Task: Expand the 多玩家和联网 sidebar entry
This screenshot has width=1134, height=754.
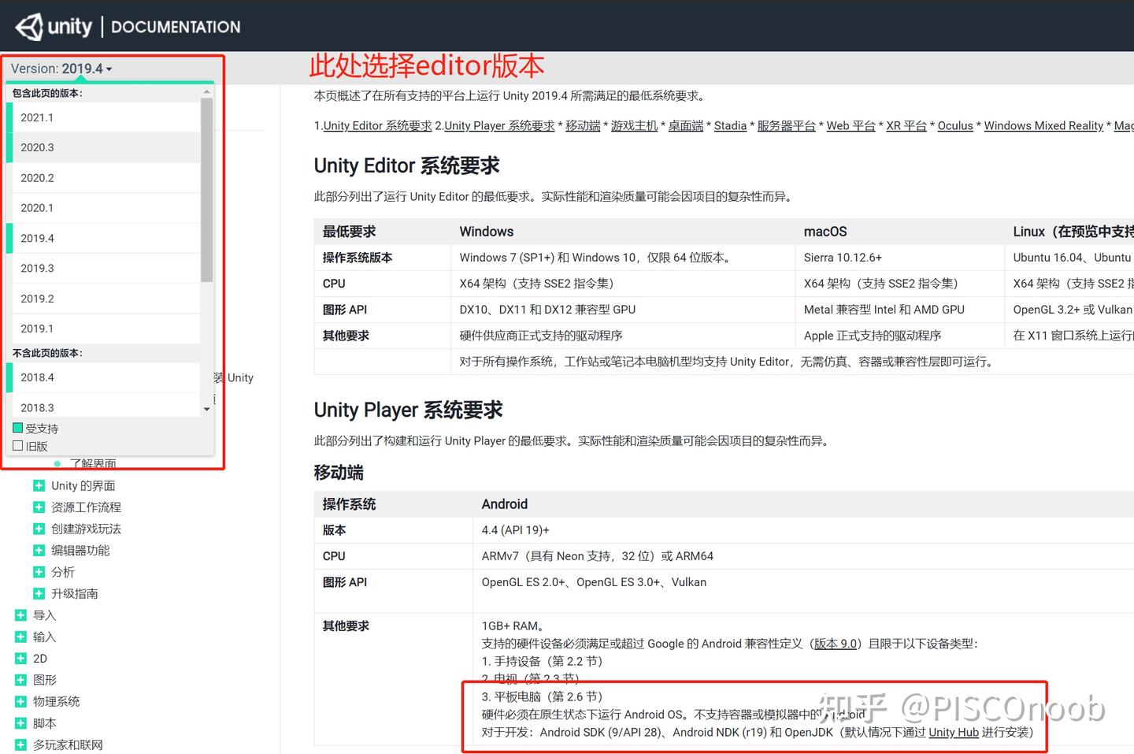Action: [x=20, y=744]
